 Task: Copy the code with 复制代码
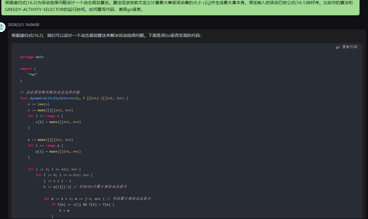pos(350,47)
